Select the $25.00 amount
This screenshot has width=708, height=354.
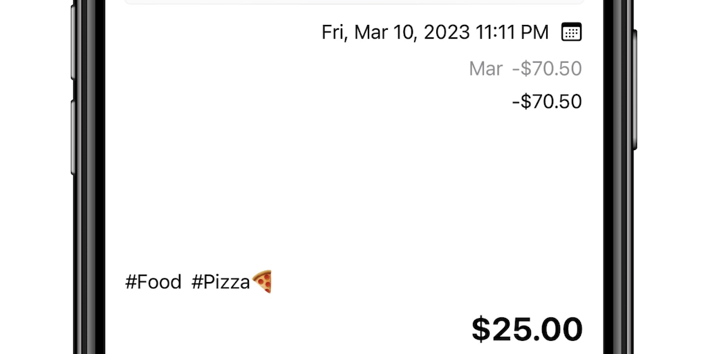pyautogui.click(x=527, y=329)
